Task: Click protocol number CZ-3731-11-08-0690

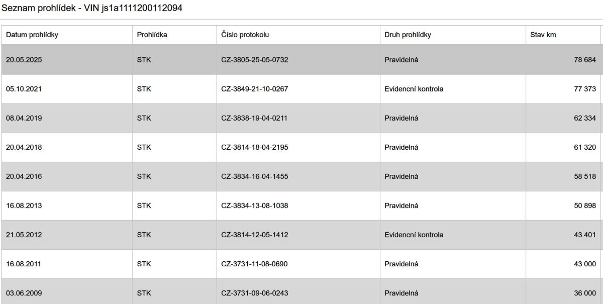Action: click(x=254, y=264)
